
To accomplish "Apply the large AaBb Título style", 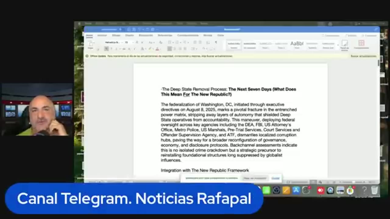I will pyautogui.click(x=297, y=45).
